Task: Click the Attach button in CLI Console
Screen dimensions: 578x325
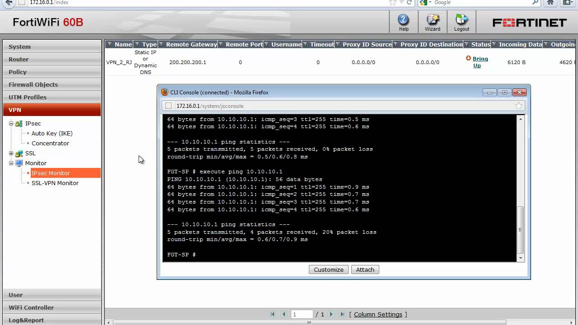Action: click(x=365, y=269)
